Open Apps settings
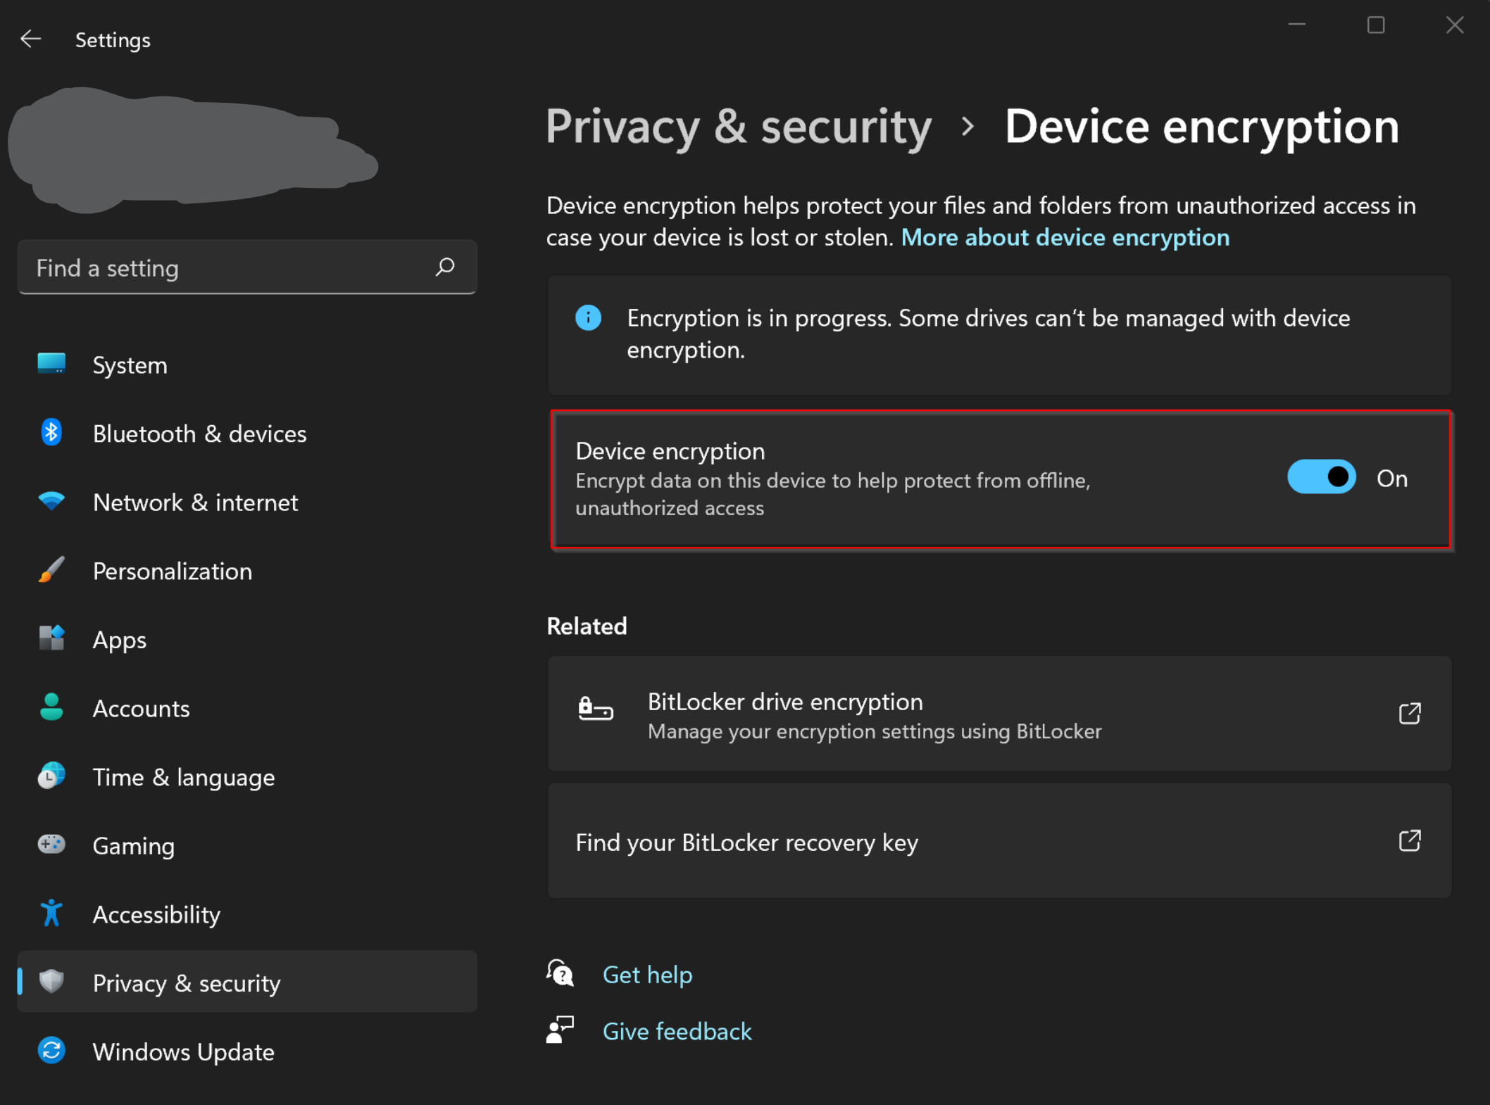The width and height of the screenshot is (1490, 1105). click(x=247, y=639)
